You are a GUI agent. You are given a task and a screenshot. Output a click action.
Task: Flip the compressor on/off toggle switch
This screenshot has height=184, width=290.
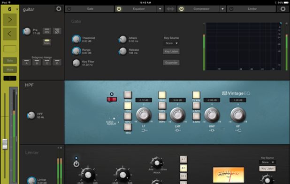pos(76,164)
